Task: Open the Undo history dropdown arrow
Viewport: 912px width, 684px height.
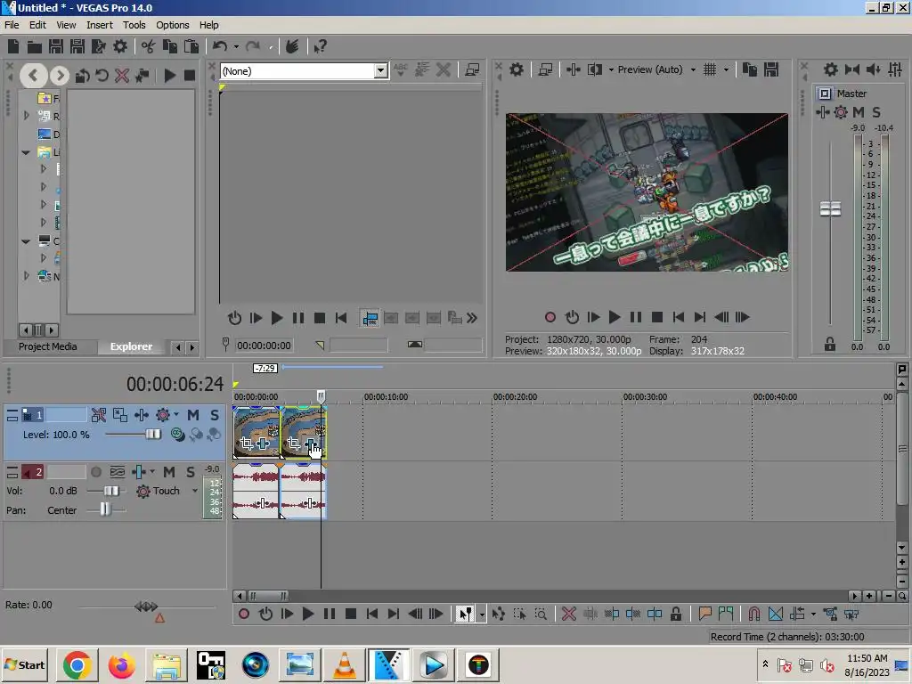Action: pyautogui.click(x=236, y=46)
